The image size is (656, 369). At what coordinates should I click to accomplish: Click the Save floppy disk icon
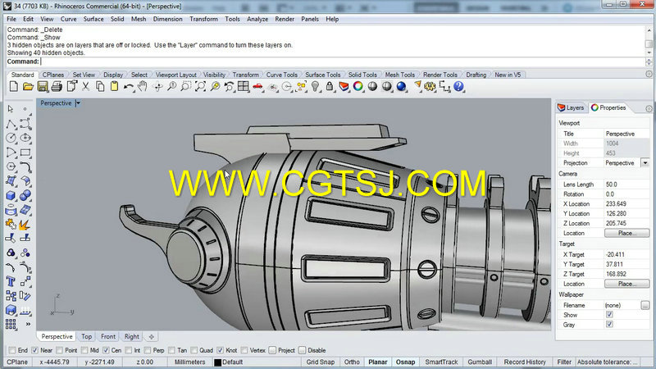click(43, 87)
